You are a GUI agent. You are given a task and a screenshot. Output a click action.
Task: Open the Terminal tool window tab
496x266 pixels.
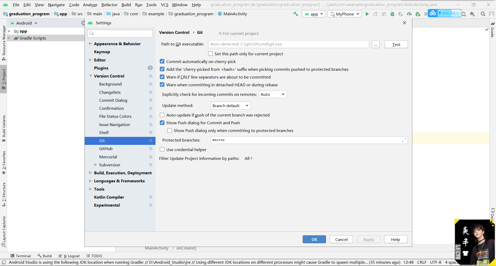point(21,256)
